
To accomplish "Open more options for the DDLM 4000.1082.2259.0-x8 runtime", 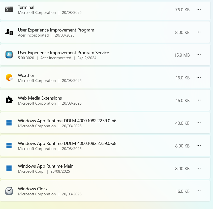I will click(x=199, y=145).
